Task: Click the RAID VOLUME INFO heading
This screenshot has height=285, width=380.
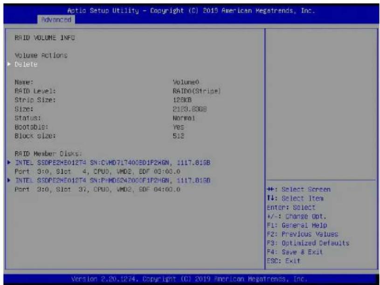Action: pos(45,38)
